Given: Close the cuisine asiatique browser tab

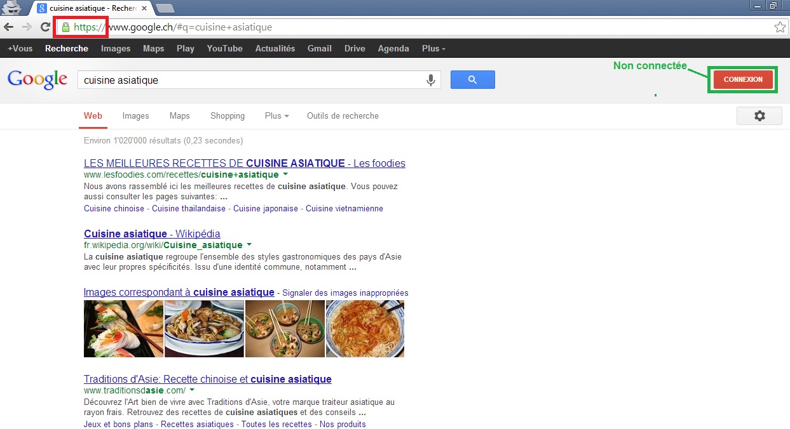Looking at the screenshot, I should tap(144, 8).
